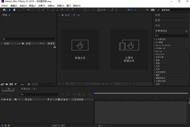Click the lock column header in timeline
Screen dimensions: 190x127
10,99
